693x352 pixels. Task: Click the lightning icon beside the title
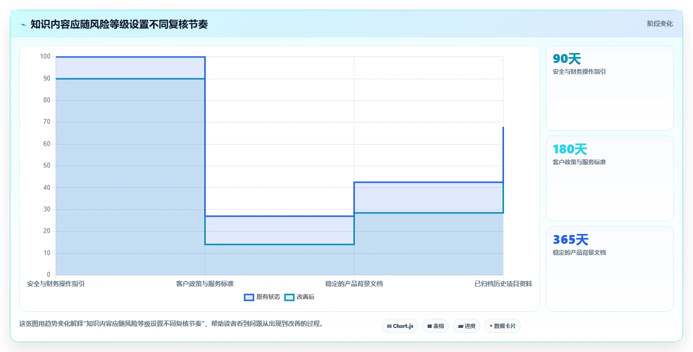[23, 25]
